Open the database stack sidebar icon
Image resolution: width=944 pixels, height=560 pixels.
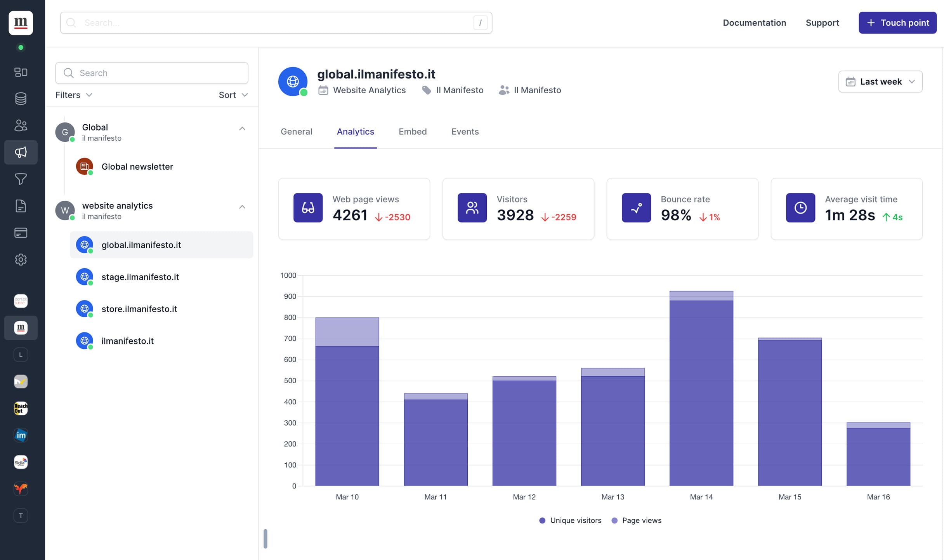(21, 99)
